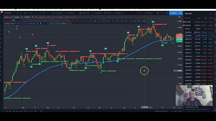This screenshot has height=121, width=216.
Task: Enter fullscreen chart mode
Action: (x=162, y=13)
